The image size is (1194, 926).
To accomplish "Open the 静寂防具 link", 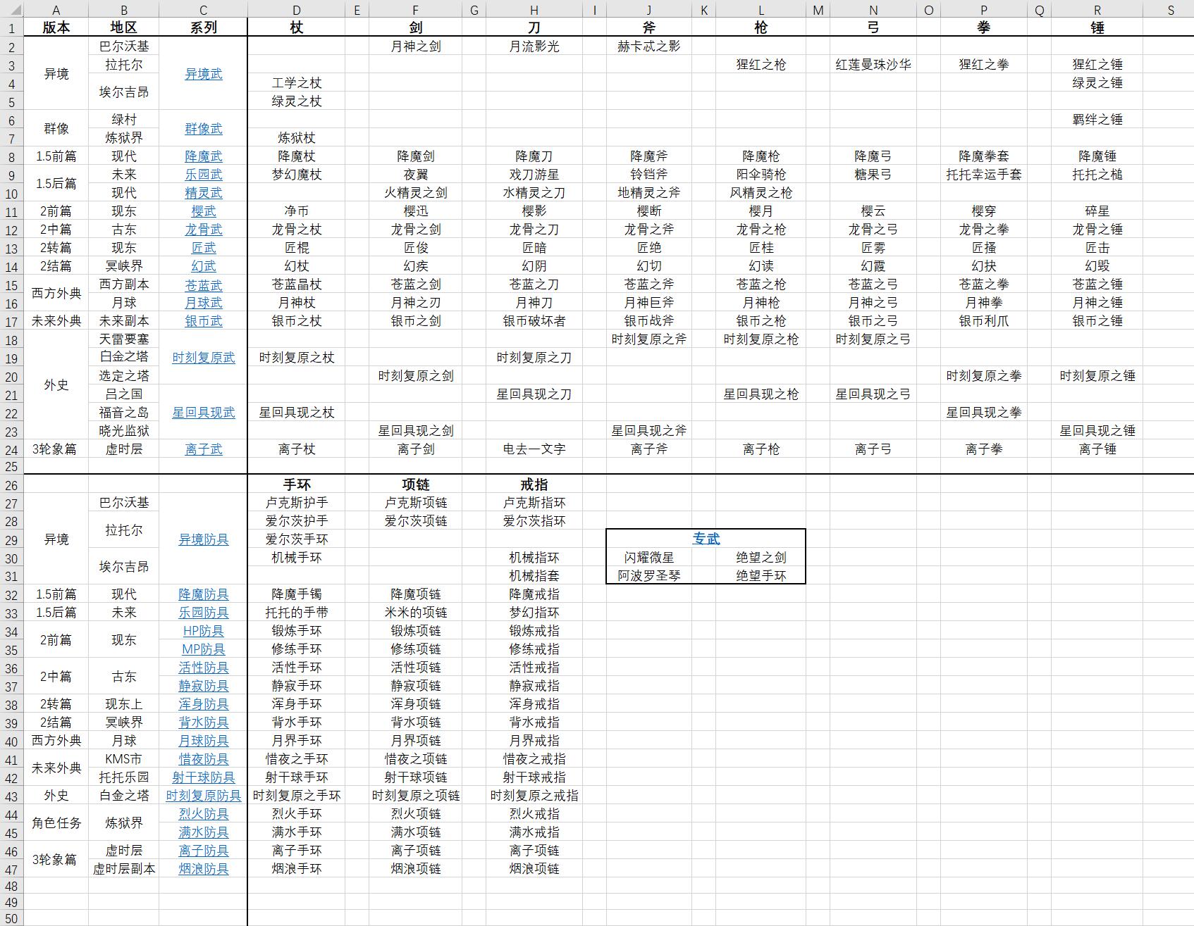I will [x=203, y=686].
